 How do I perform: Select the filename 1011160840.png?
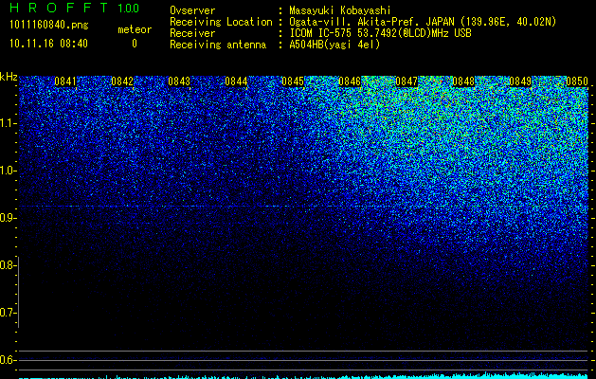(49, 26)
